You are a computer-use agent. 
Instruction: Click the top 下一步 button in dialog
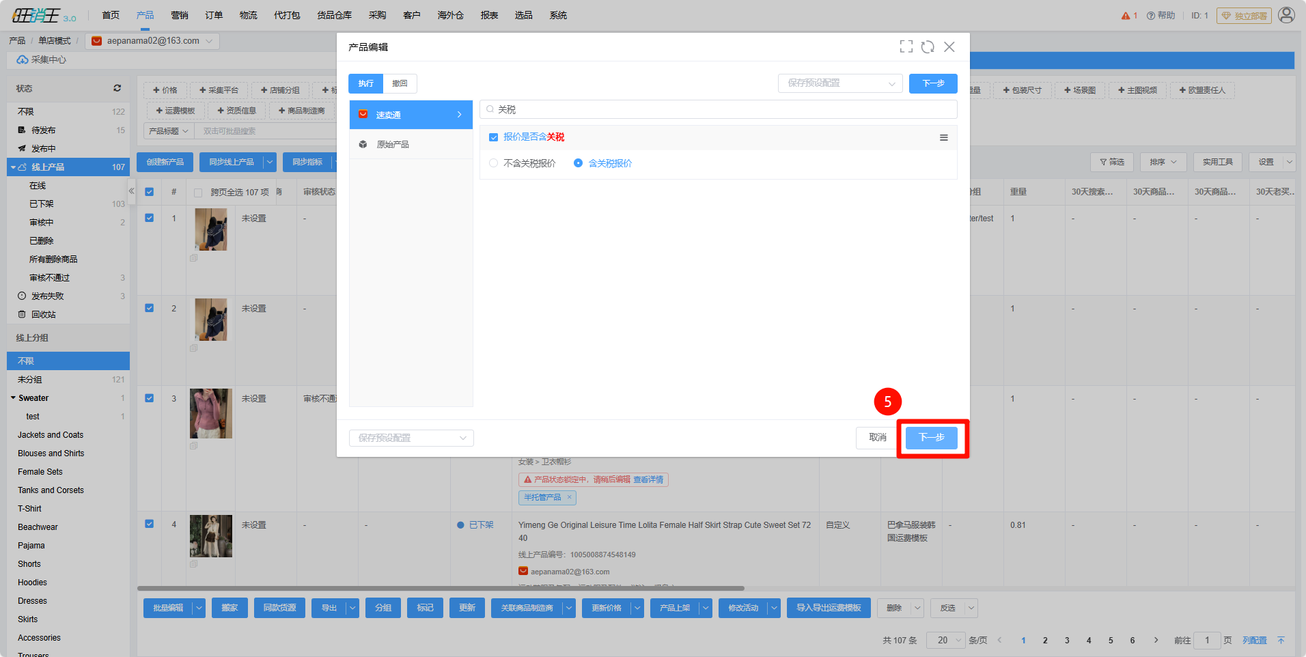[x=933, y=83]
